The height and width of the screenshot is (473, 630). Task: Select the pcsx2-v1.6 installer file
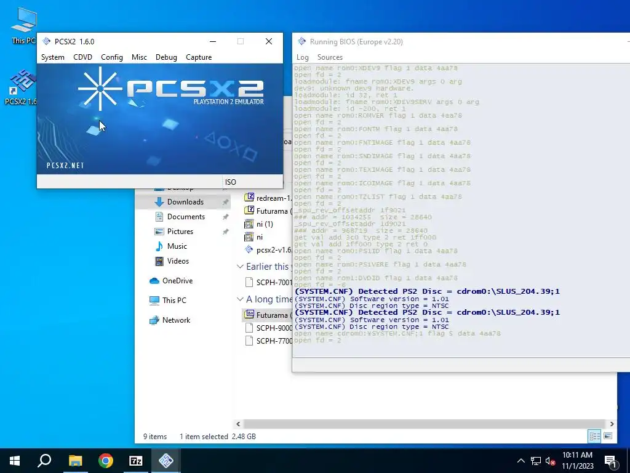267,250
